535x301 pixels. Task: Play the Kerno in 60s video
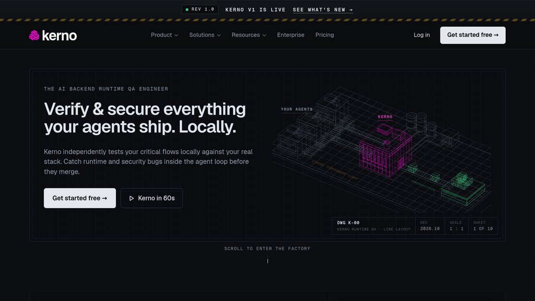[x=152, y=198]
